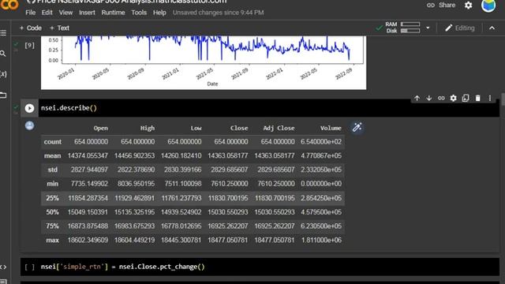Open the Edit menu
This screenshot has width=505, height=284.
[47, 13]
